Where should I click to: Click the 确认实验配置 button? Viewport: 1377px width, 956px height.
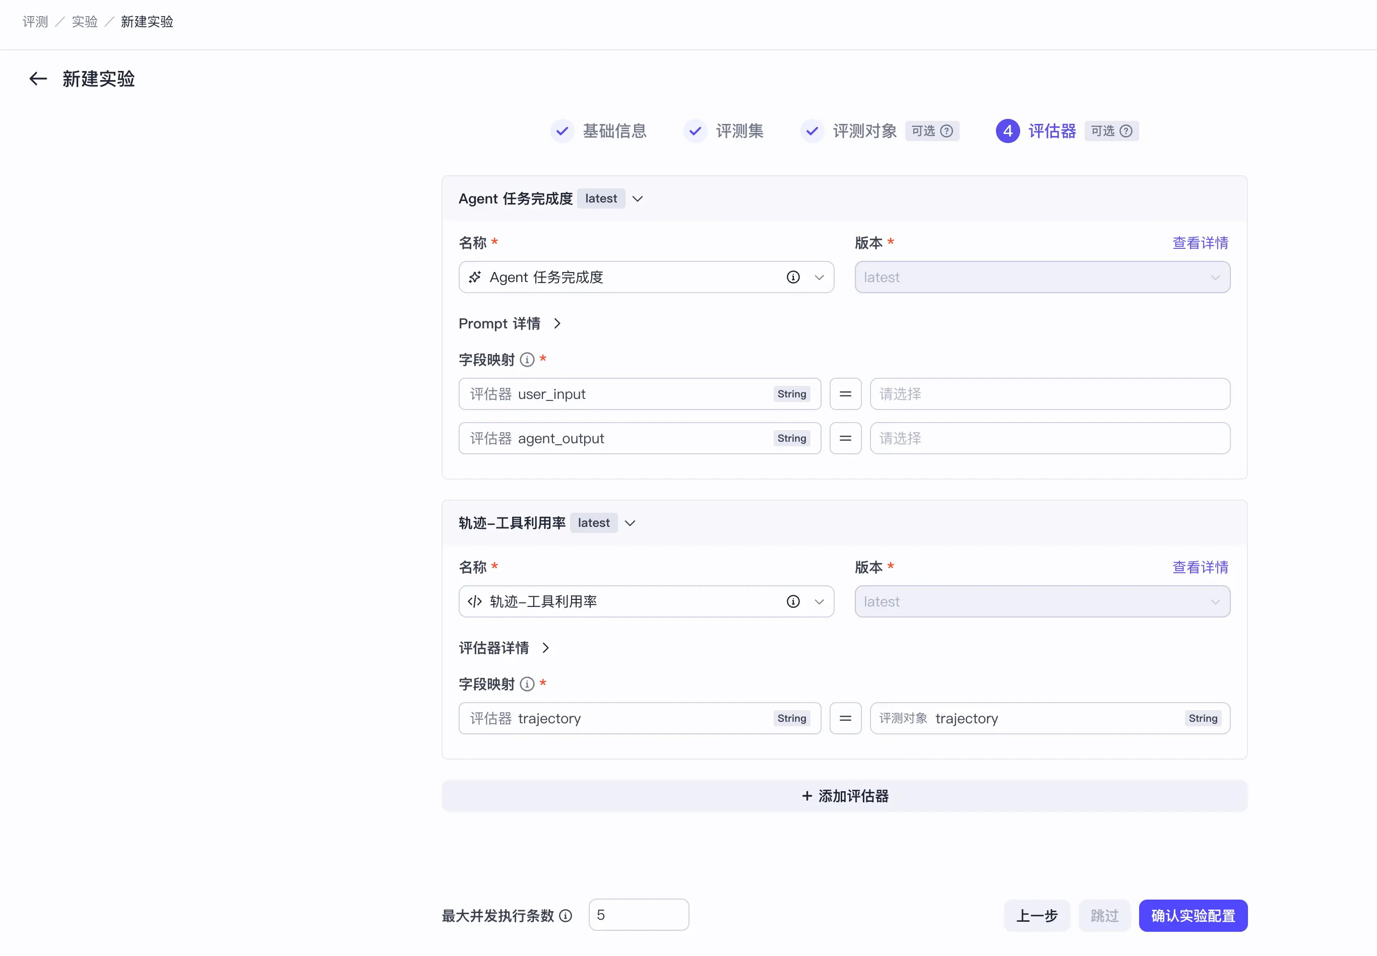[x=1193, y=915]
